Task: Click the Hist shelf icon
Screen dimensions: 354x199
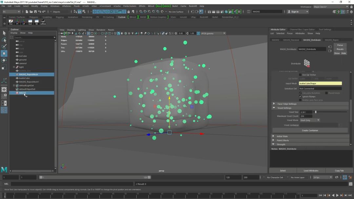Action: click(x=11, y=22)
